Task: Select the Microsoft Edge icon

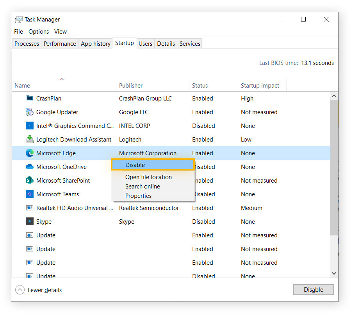Action: pos(29,153)
